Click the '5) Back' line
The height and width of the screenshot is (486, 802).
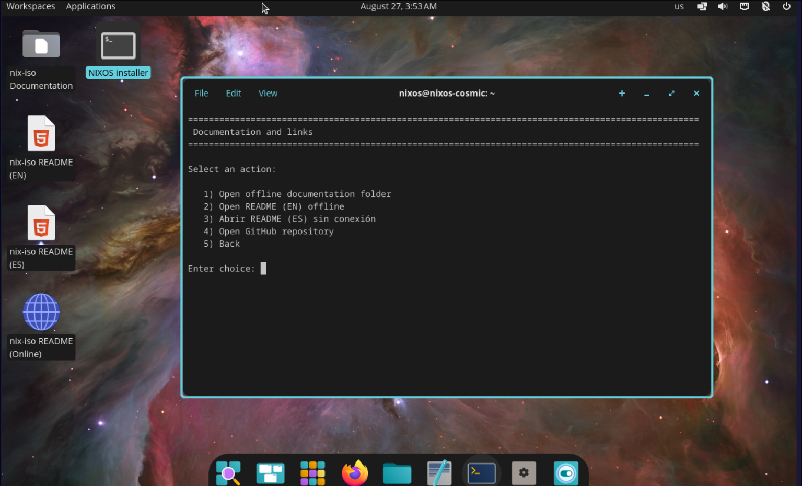click(222, 244)
